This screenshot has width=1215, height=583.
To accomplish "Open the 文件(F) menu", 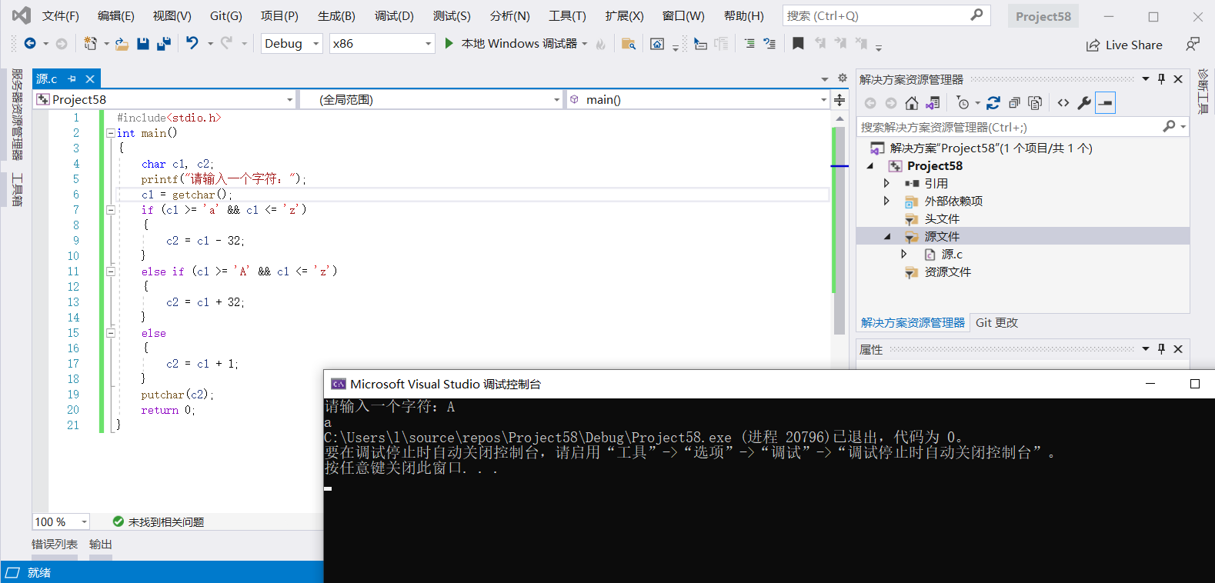I will [60, 15].
